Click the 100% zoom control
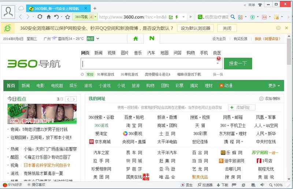This screenshot has width=293, height=189. (x=276, y=185)
